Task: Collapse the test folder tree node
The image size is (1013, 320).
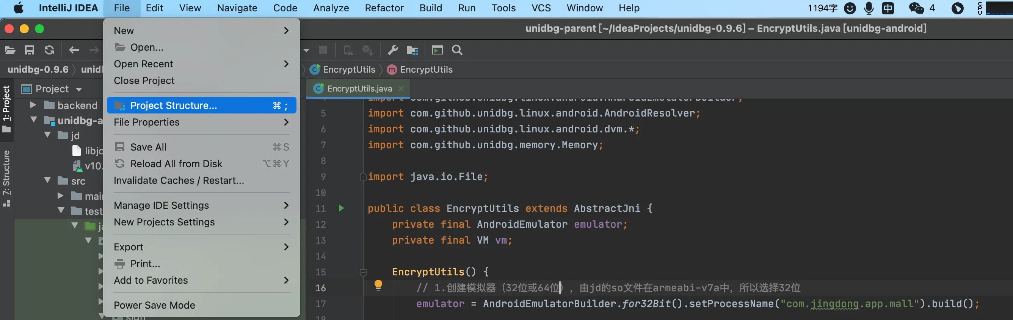Action: [61, 211]
